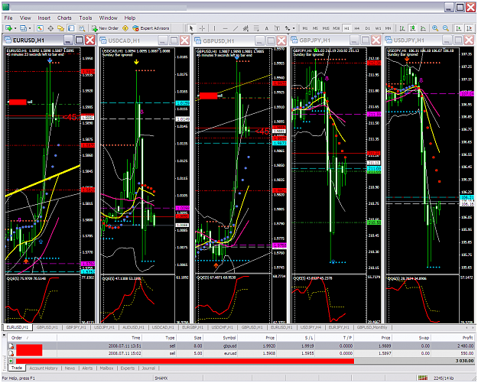Switch to the EURGBP,H1 chart tab

coord(193,327)
